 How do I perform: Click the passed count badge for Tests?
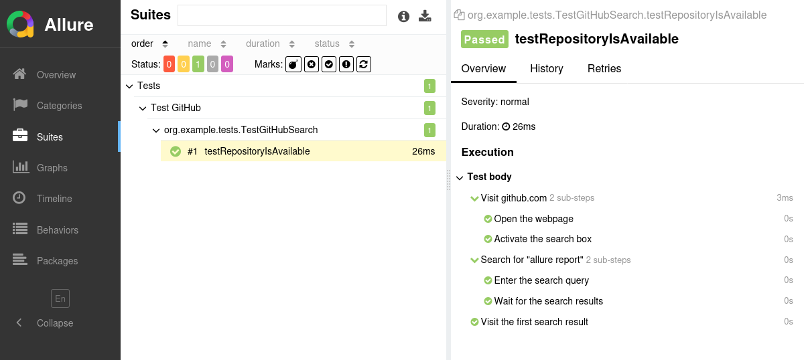click(x=429, y=86)
